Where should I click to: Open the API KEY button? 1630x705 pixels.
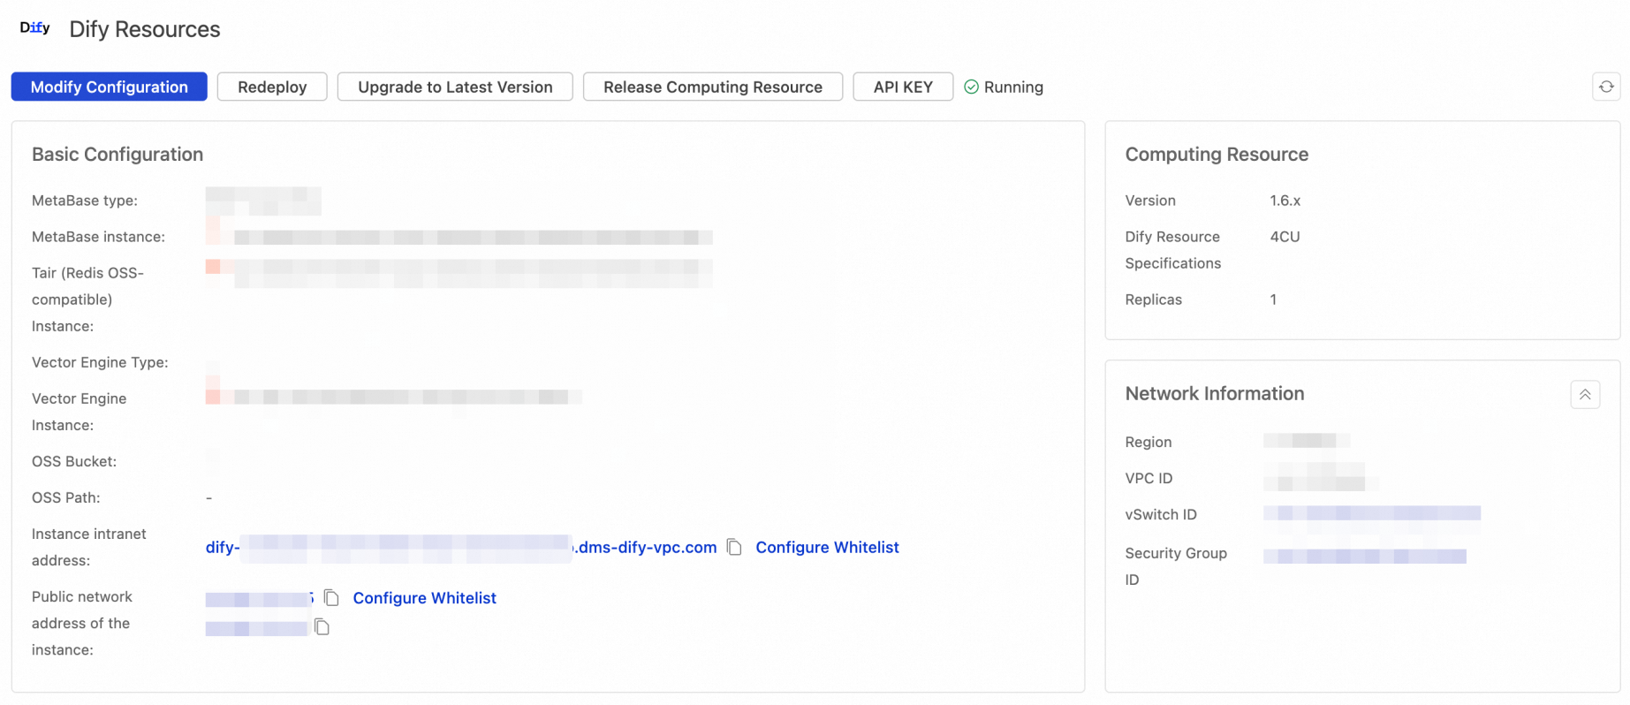[903, 87]
